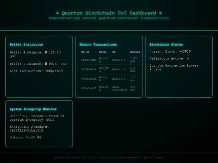Screen dimensions: 218x163
Task: Click the Encryption Standard label
Action: click(x=29, y=127)
